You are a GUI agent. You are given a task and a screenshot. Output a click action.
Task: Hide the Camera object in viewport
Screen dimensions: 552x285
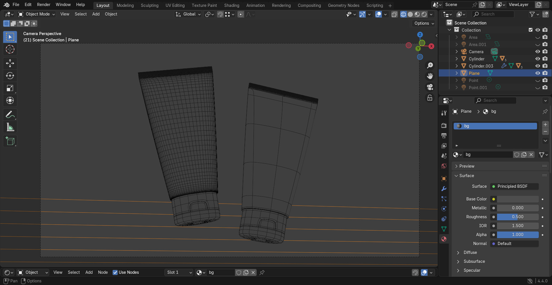pos(538,51)
